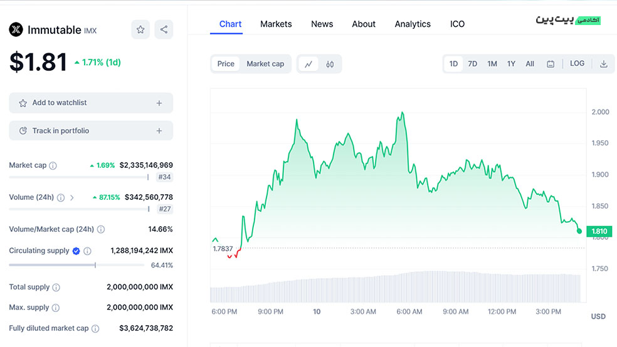Open the Markets tab
This screenshot has width=617, height=347.
pos(276,24)
